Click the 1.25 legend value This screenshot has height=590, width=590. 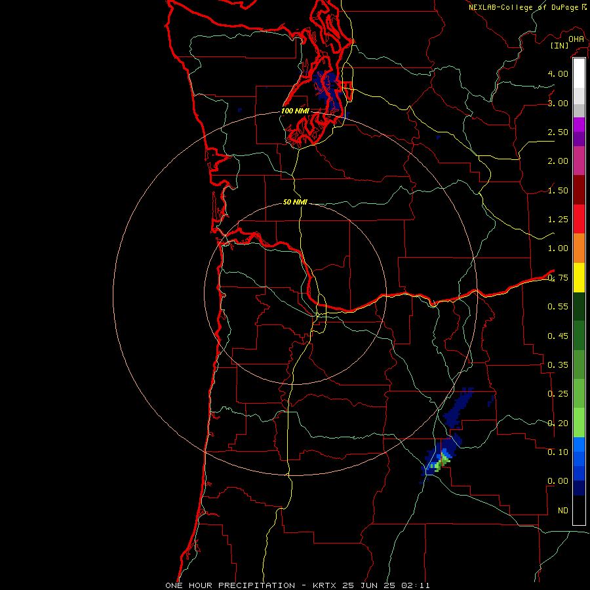click(x=558, y=220)
